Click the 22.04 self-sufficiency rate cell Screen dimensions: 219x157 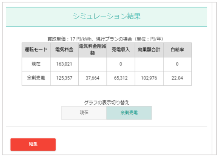coord(178,78)
